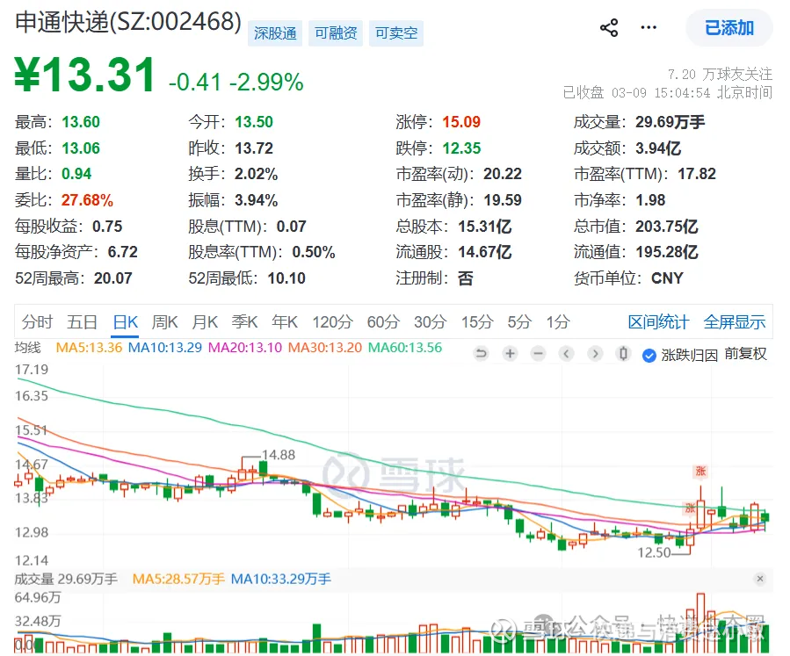Click the 成交额 value 3.94亿

tap(658, 148)
